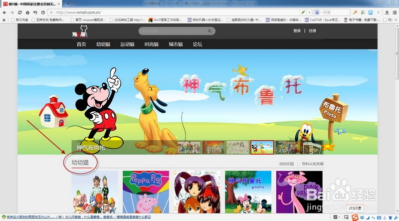399x221 pixels.
Task: Open the first cartoon animals video card
Action: (95, 192)
